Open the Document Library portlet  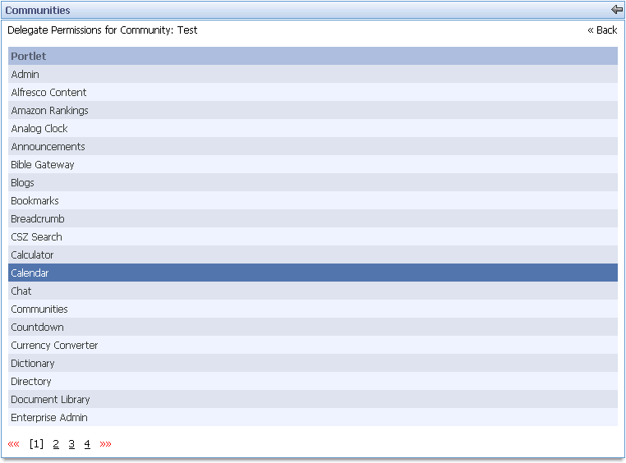point(50,400)
